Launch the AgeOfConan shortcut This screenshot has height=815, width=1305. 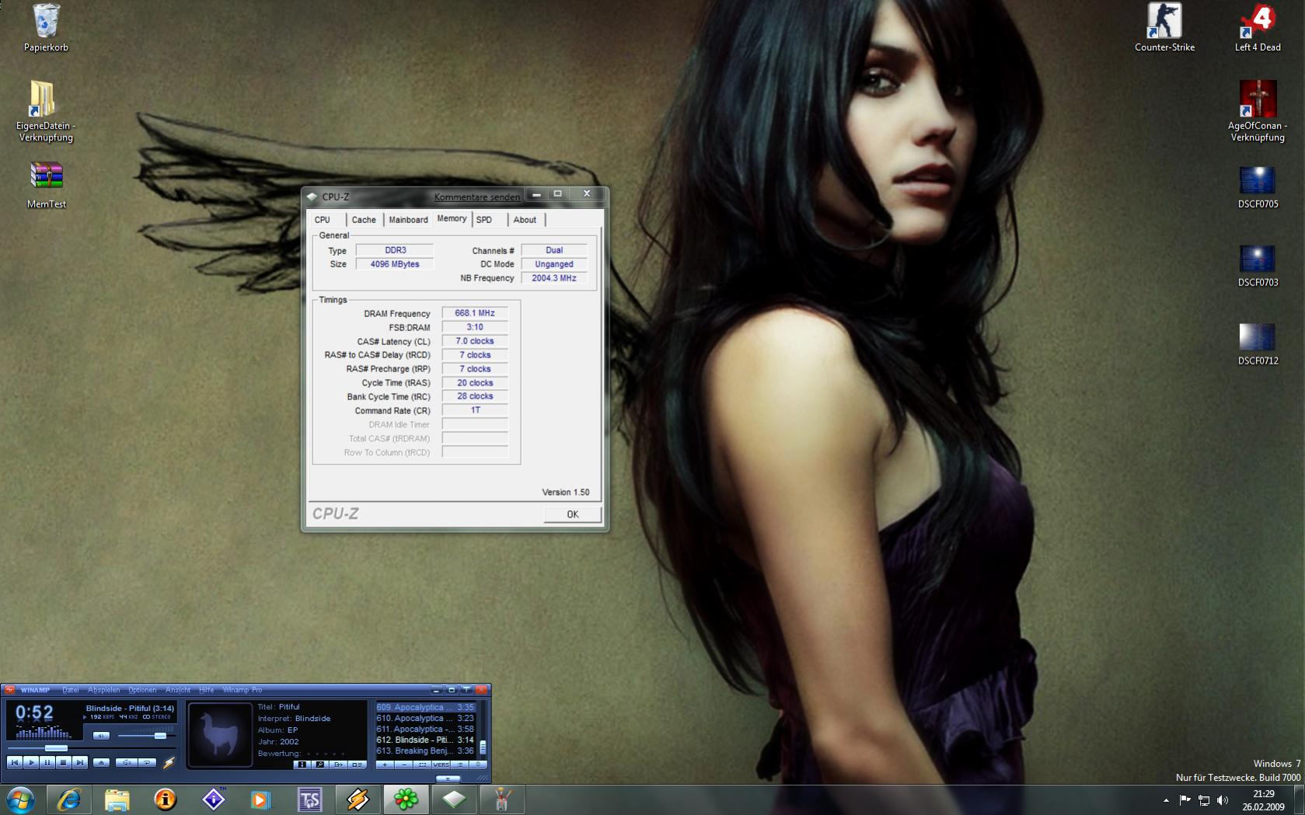pyautogui.click(x=1258, y=111)
